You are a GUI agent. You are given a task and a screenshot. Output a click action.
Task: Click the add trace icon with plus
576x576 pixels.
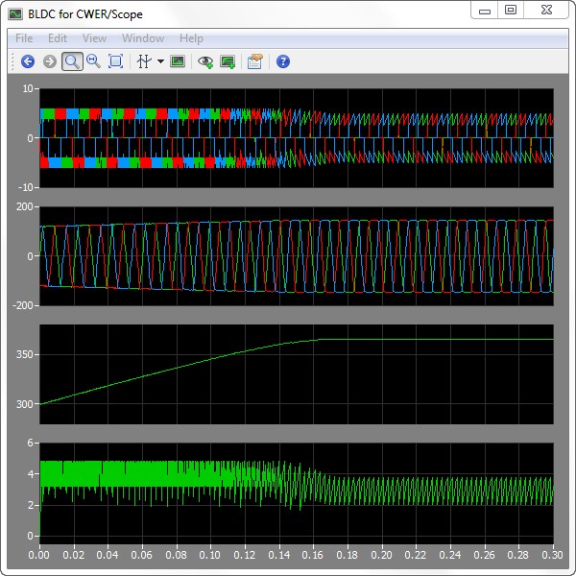click(x=228, y=61)
